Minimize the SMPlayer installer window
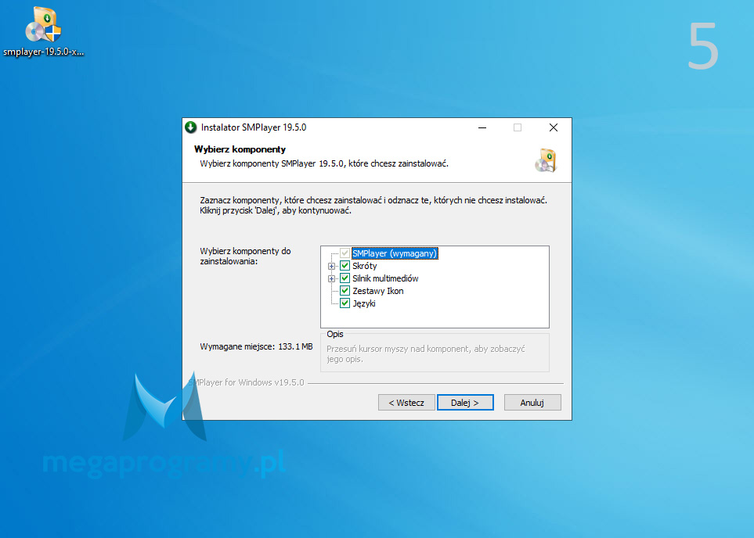 (x=482, y=127)
